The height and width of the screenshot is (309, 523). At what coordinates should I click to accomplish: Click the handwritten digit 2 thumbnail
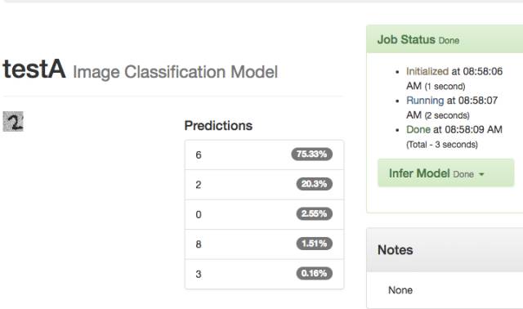(13, 122)
